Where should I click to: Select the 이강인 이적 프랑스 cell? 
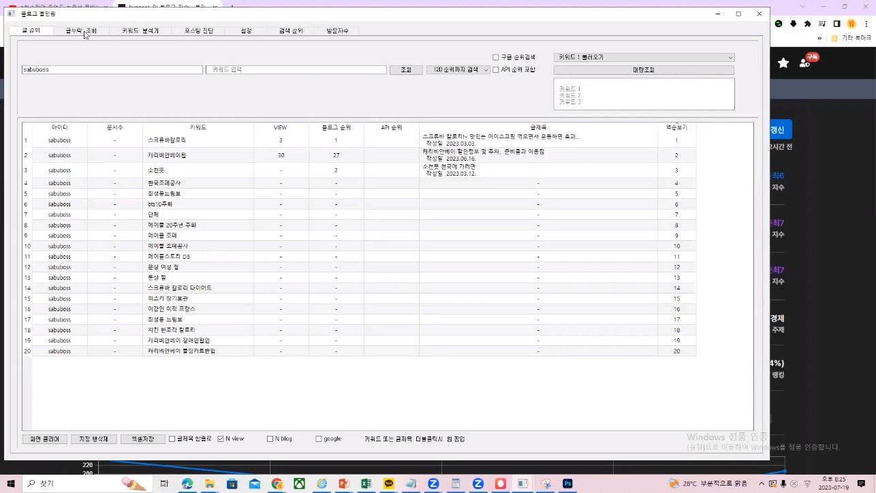(198, 309)
